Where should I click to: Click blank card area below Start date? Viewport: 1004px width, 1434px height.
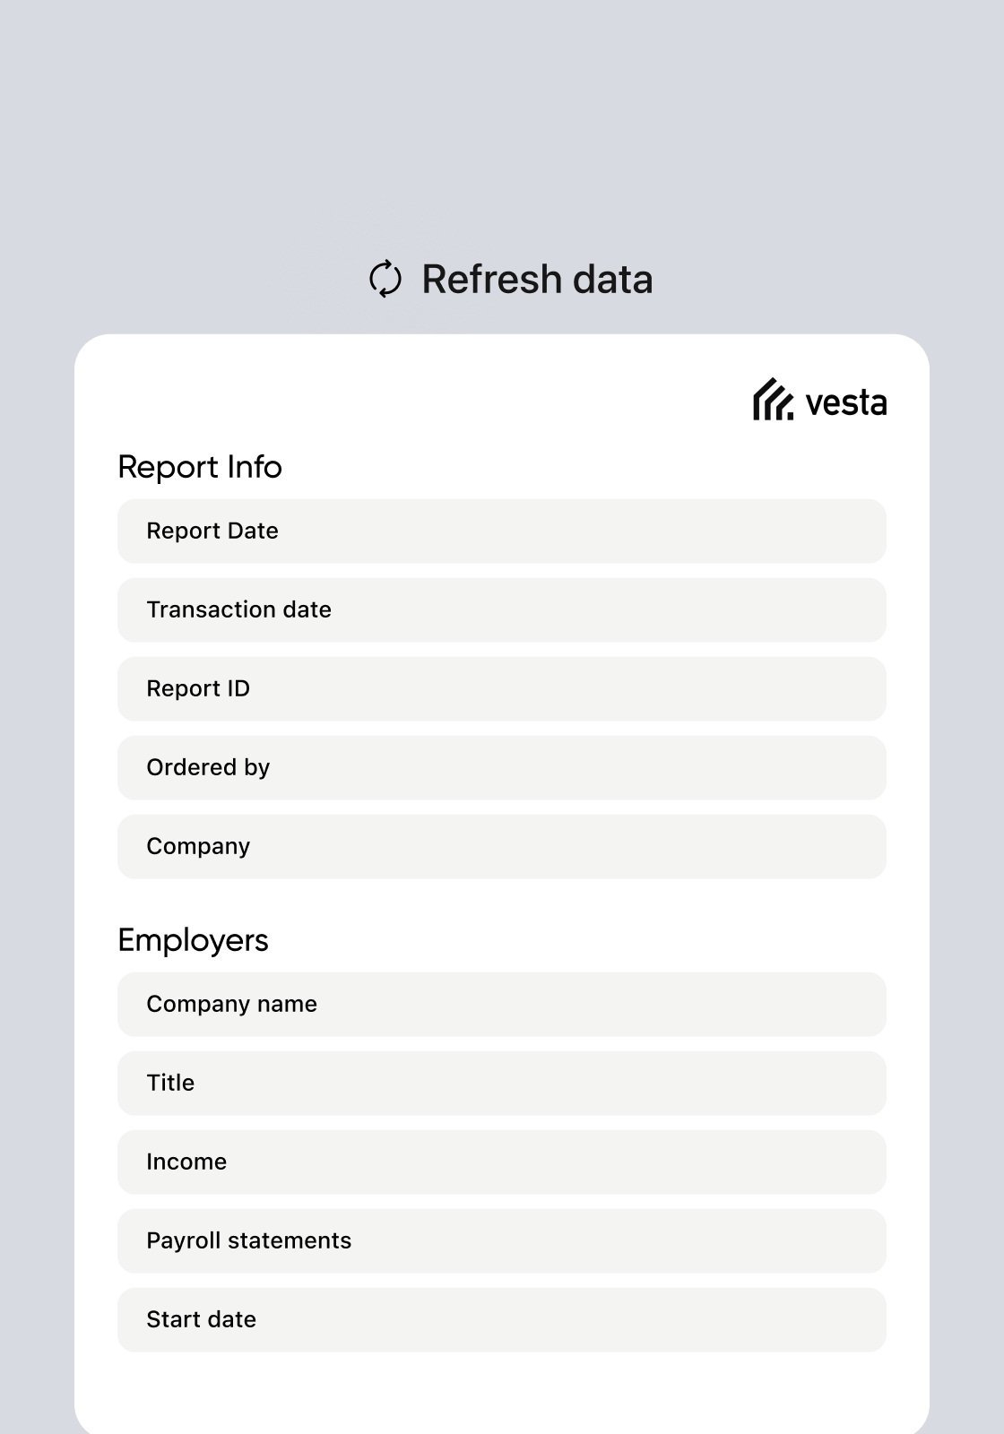pyautogui.click(x=501, y=1394)
